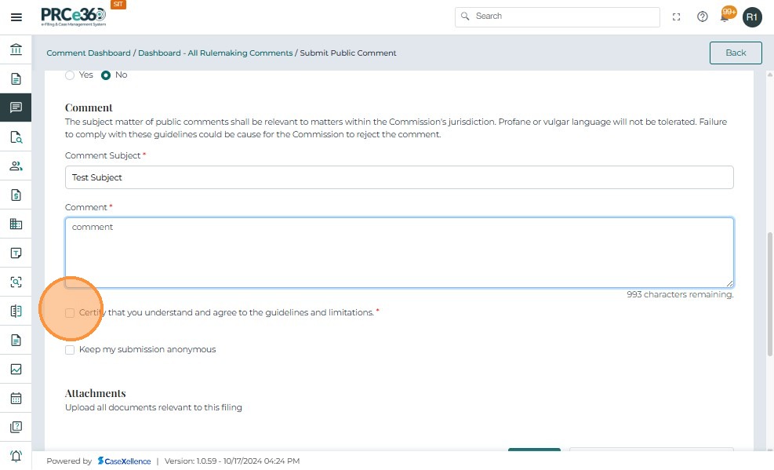
Task: Select the Yes radio button
Action: tap(70, 75)
